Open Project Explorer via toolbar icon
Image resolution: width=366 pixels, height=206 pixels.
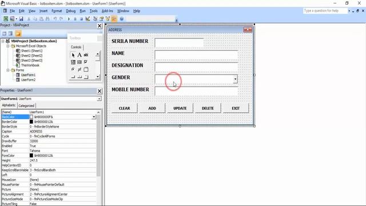96,19
